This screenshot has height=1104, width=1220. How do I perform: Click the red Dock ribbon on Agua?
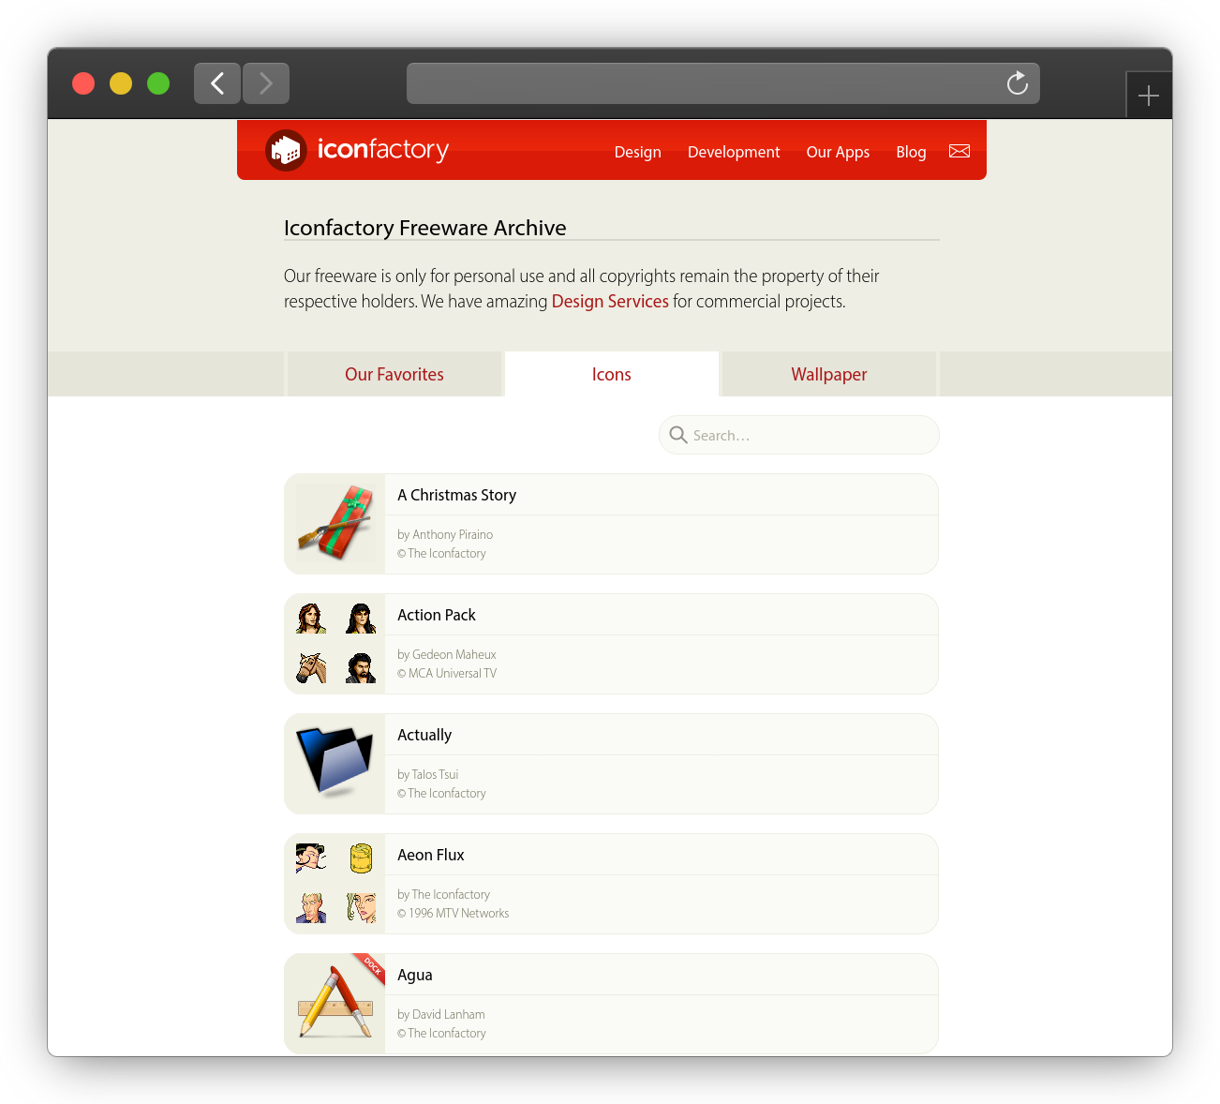point(370,964)
